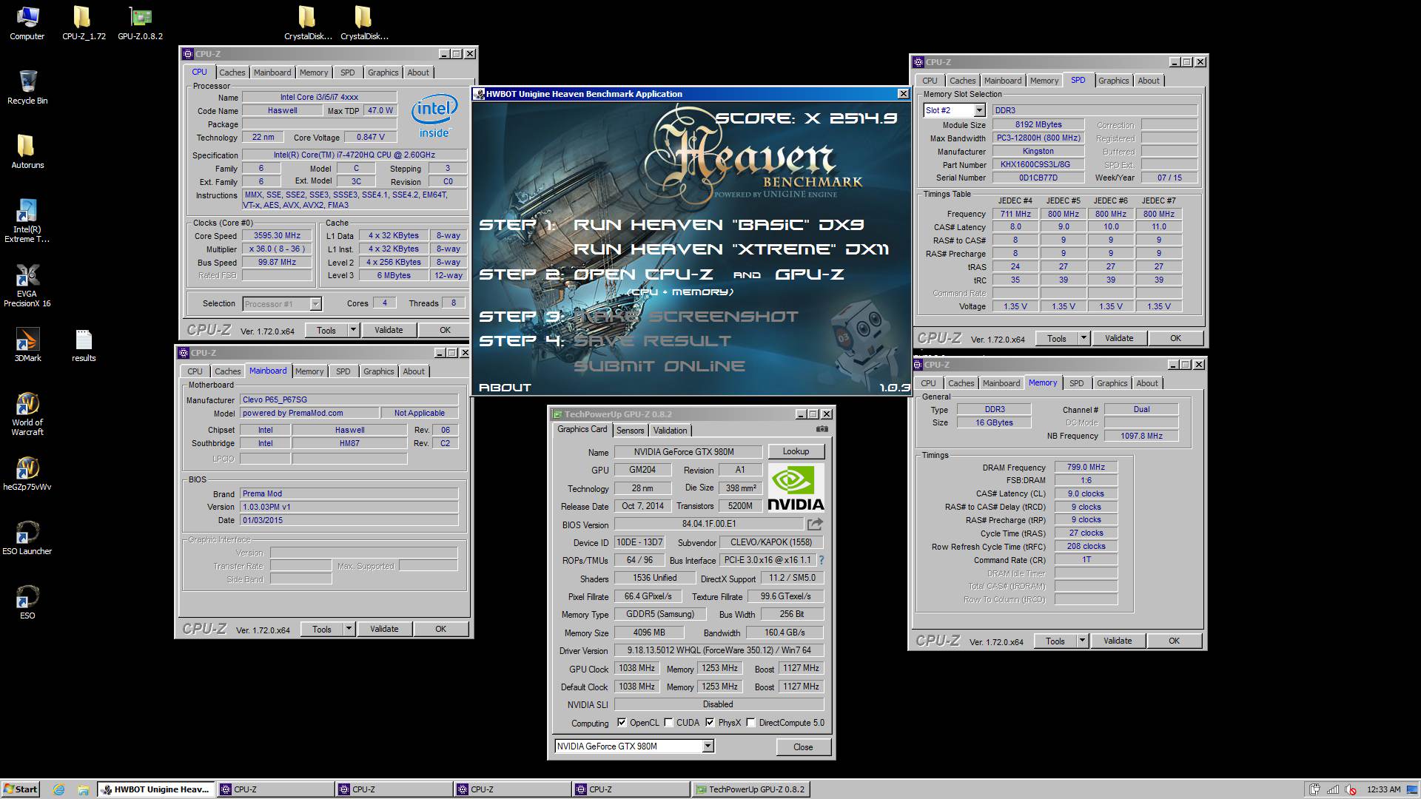Image resolution: width=1421 pixels, height=799 pixels.
Task: Switch to HWBOT Unigine Heaven taskbar item
Action: point(156,789)
